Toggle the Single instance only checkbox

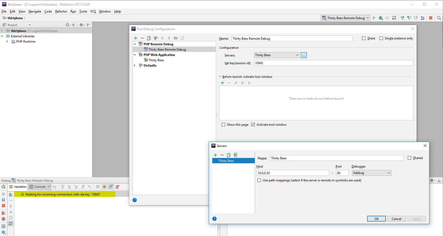381,38
